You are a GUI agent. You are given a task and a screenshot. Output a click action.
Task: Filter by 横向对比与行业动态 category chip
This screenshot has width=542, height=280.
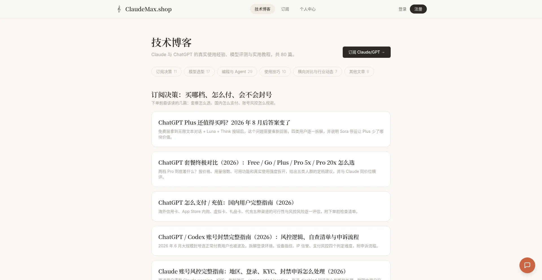point(317,72)
